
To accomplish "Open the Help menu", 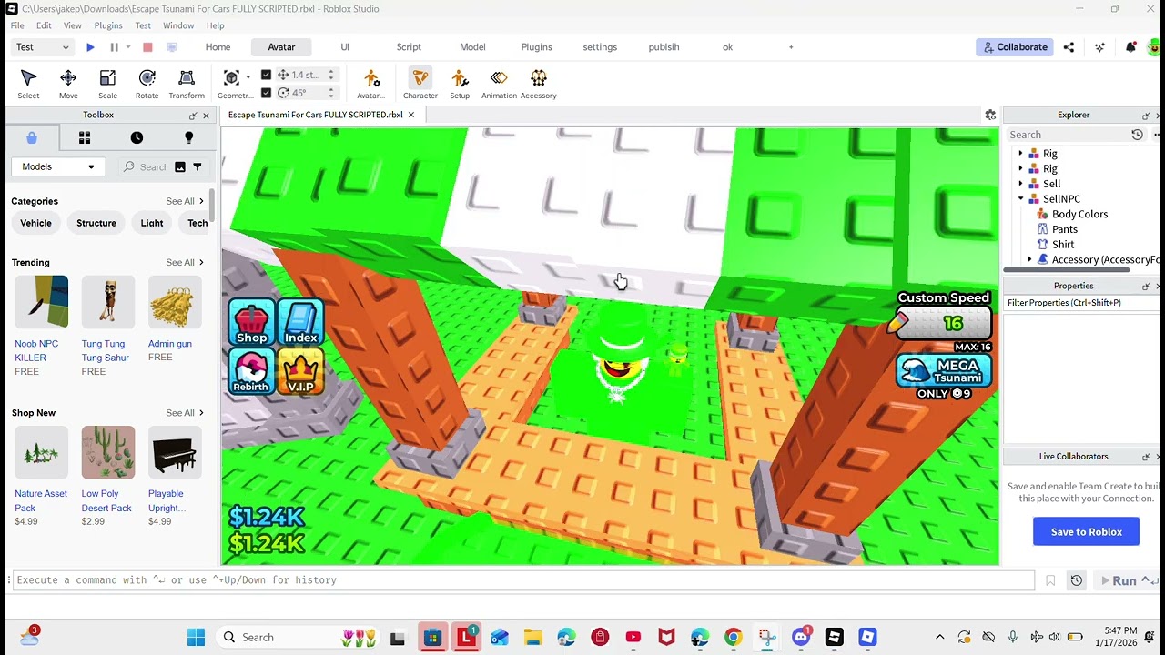I will pyautogui.click(x=215, y=25).
